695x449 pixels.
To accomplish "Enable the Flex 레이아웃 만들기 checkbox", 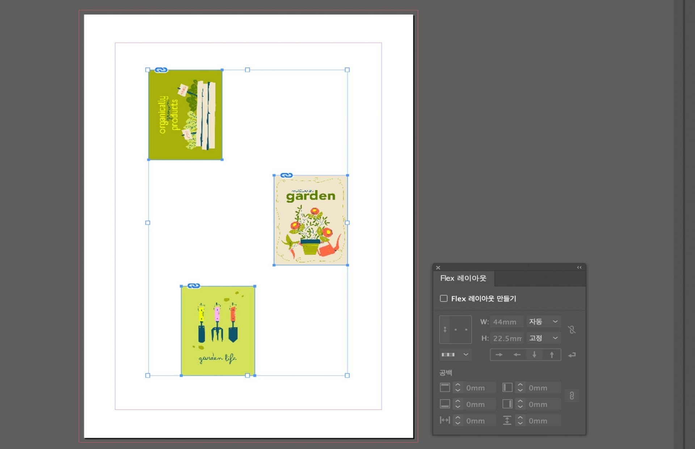I will pos(443,298).
